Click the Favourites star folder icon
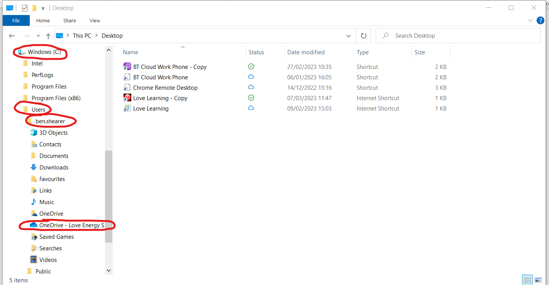 point(34,179)
